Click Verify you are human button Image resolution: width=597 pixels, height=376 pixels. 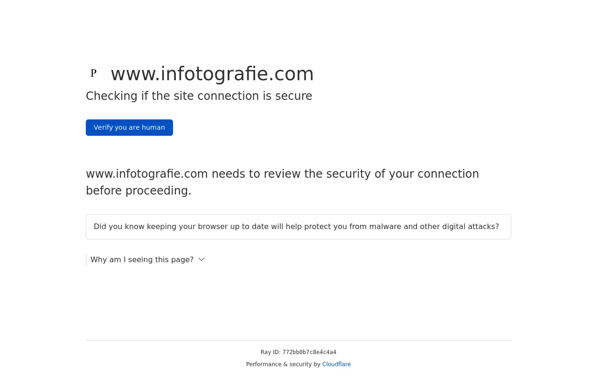(129, 127)
